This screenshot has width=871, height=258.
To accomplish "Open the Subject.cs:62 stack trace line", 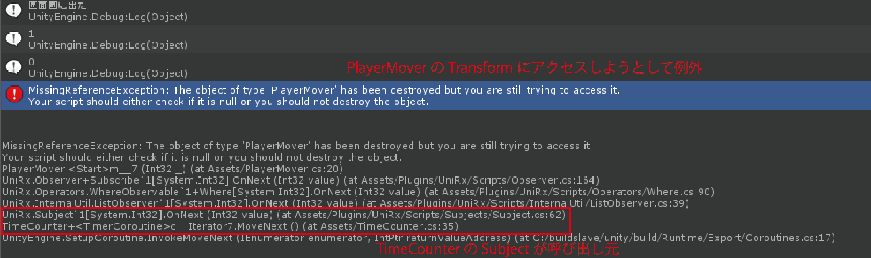I will click(284, 215).
